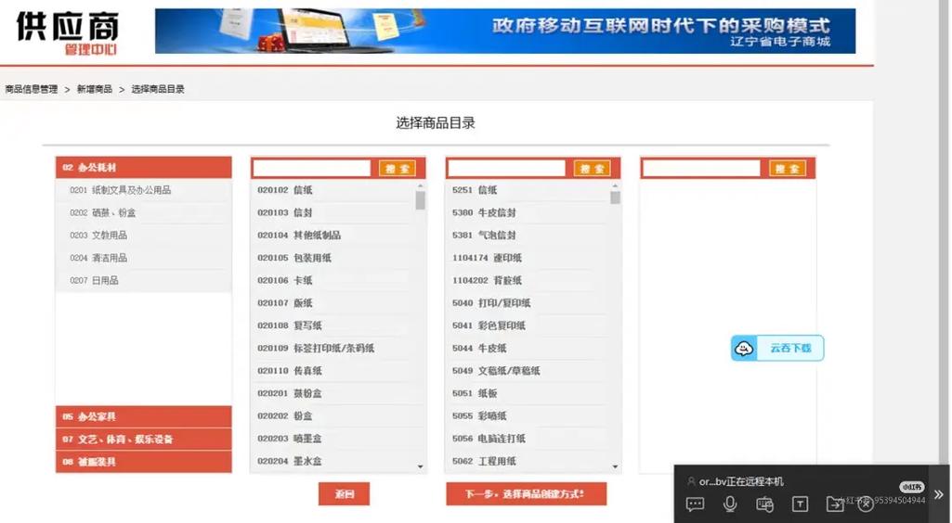Click the 返回 button

pos(345,494)
